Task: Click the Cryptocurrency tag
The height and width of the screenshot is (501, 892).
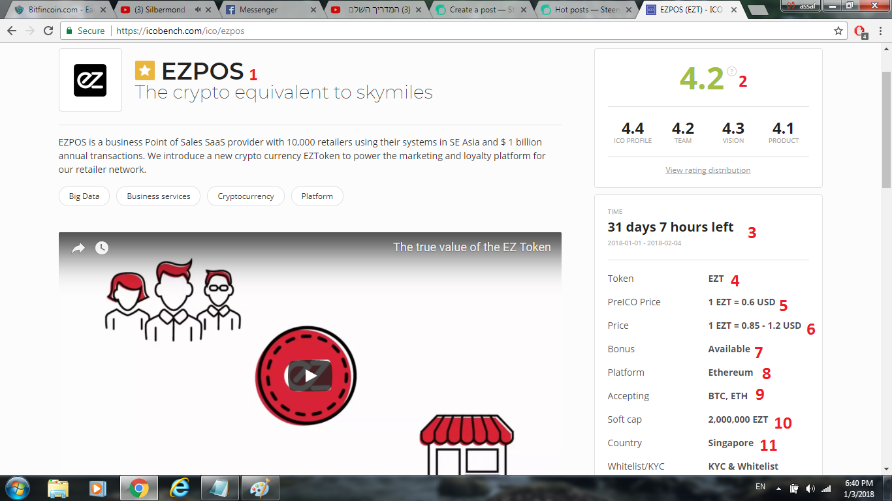Action: pos(246,196)
